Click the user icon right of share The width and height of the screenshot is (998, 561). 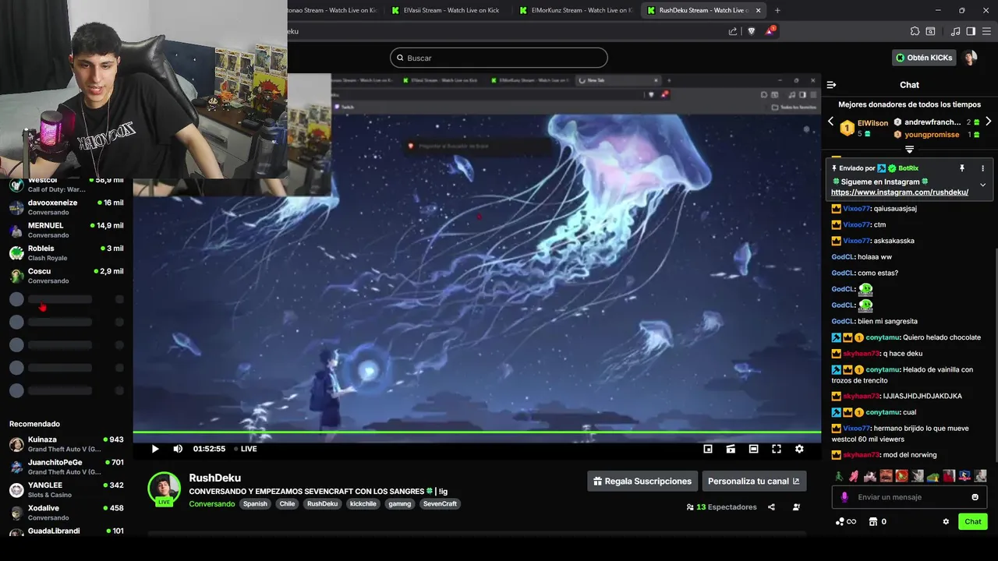(x=796, y=507)
